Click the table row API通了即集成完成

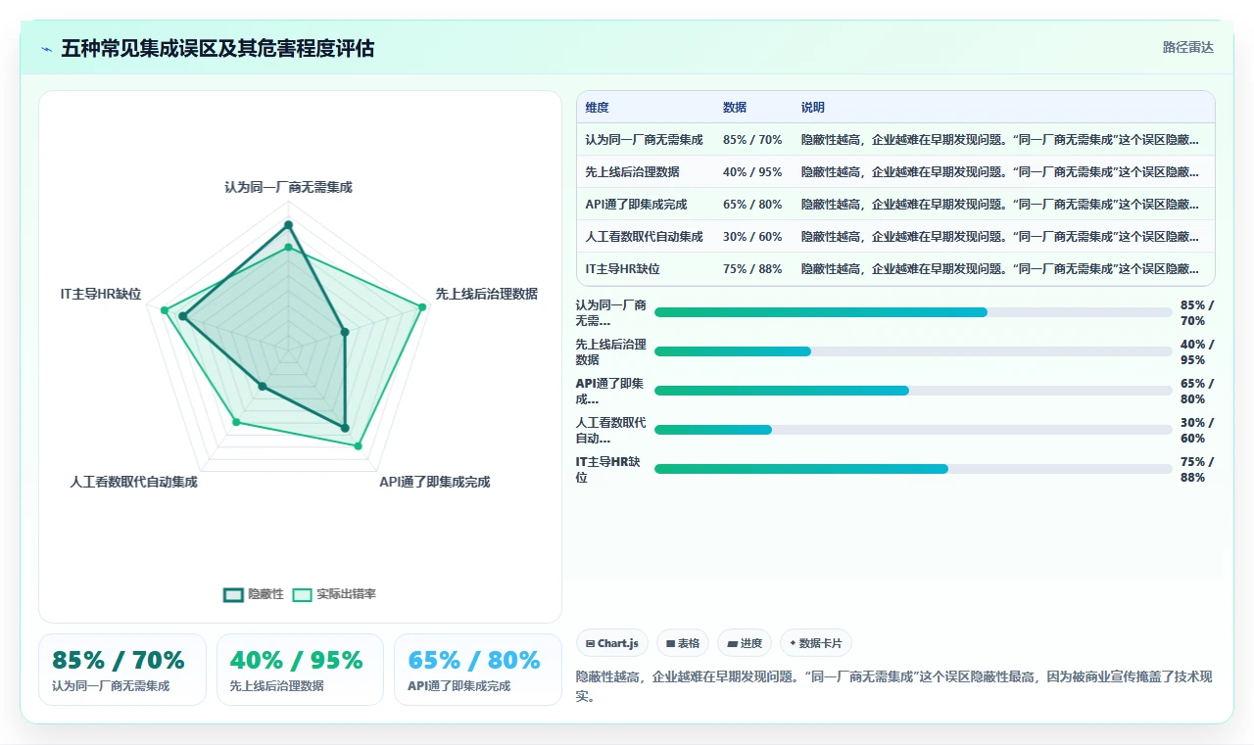tap(895, 204)
